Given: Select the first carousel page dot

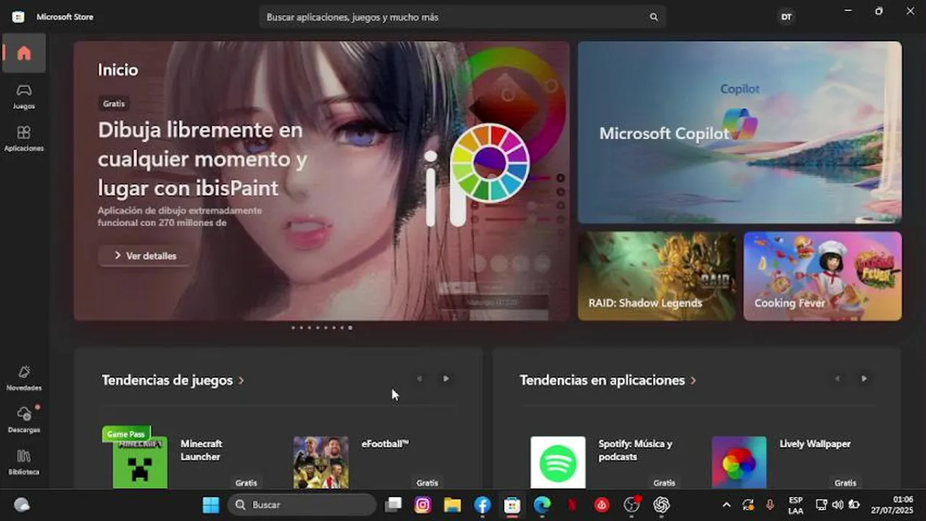Looking at the screenshot, I should coord(293,328).
